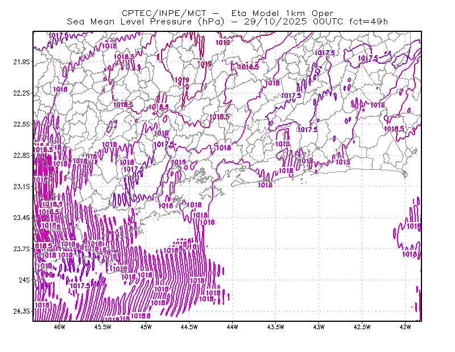Viewport: 455px width, 352px height.
Task: Click the 'Sea Mean Level Pressure (hPa)' subtitle
Action: pos(146,22)
